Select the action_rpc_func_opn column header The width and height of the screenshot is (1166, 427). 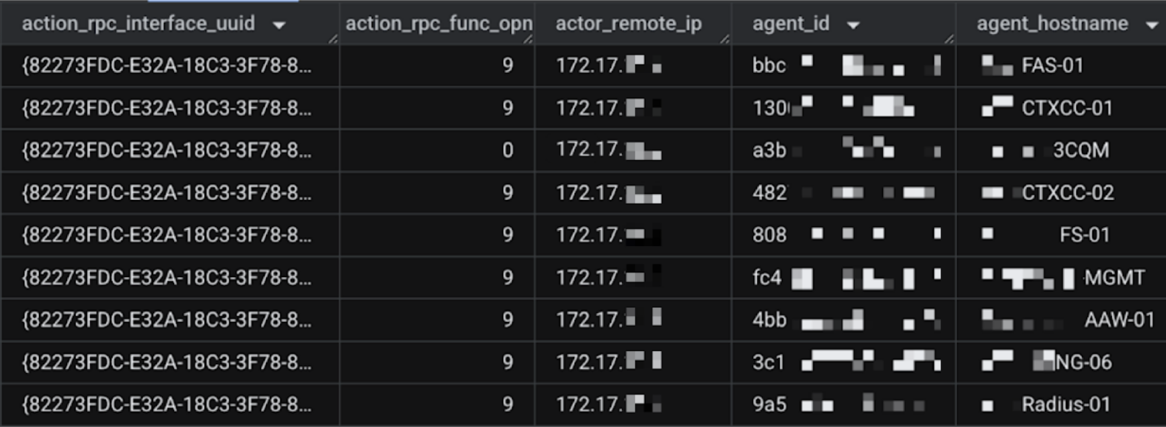[x=438, y=24]
